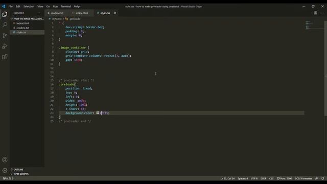
Task: Open the View menu
Action: tap(40, 7)
